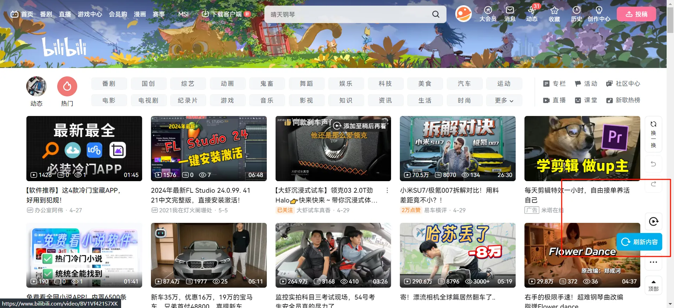Image resolution: width=674 pixels, height=308 pixels.
Task: Expand the sidebar three-dot more options
Action: (x=653, y=262)
